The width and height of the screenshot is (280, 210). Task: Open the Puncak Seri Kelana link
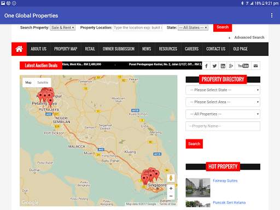tap(229, 203)
